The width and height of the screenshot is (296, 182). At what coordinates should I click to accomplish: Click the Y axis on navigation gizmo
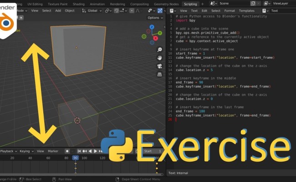click(160, 33)
